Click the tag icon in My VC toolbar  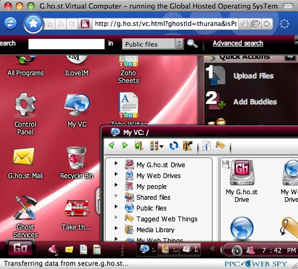(x=221, y=146)
